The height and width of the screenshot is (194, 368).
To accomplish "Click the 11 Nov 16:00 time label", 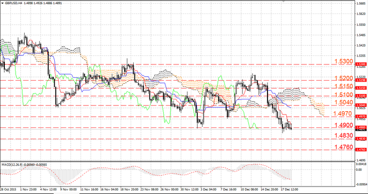I will 89,189.
